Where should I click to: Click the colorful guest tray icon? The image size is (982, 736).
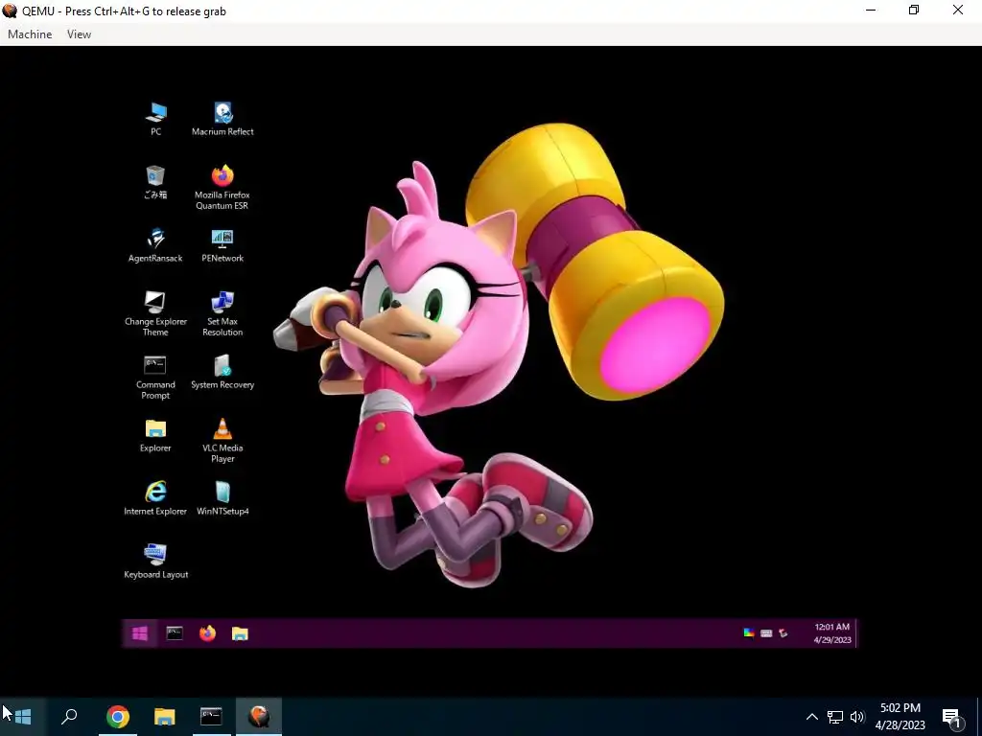(748, 633)
